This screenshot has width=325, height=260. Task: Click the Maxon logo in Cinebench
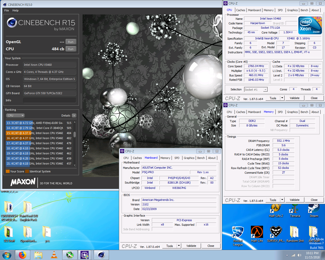[x=23, y=182]
